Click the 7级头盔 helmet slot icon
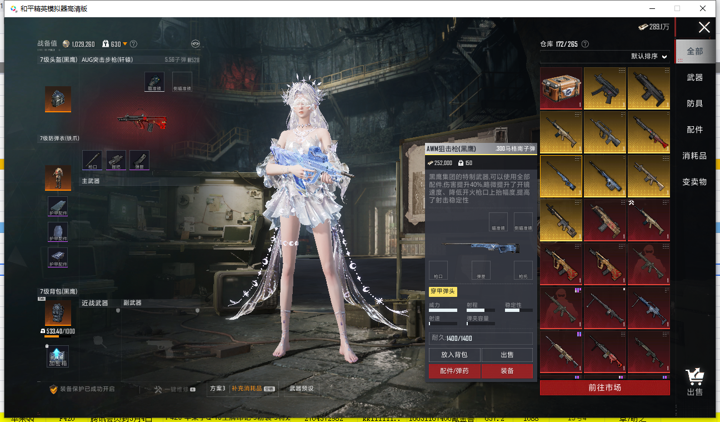The width and height of the screenshot is (720, 422). point(58,99)
